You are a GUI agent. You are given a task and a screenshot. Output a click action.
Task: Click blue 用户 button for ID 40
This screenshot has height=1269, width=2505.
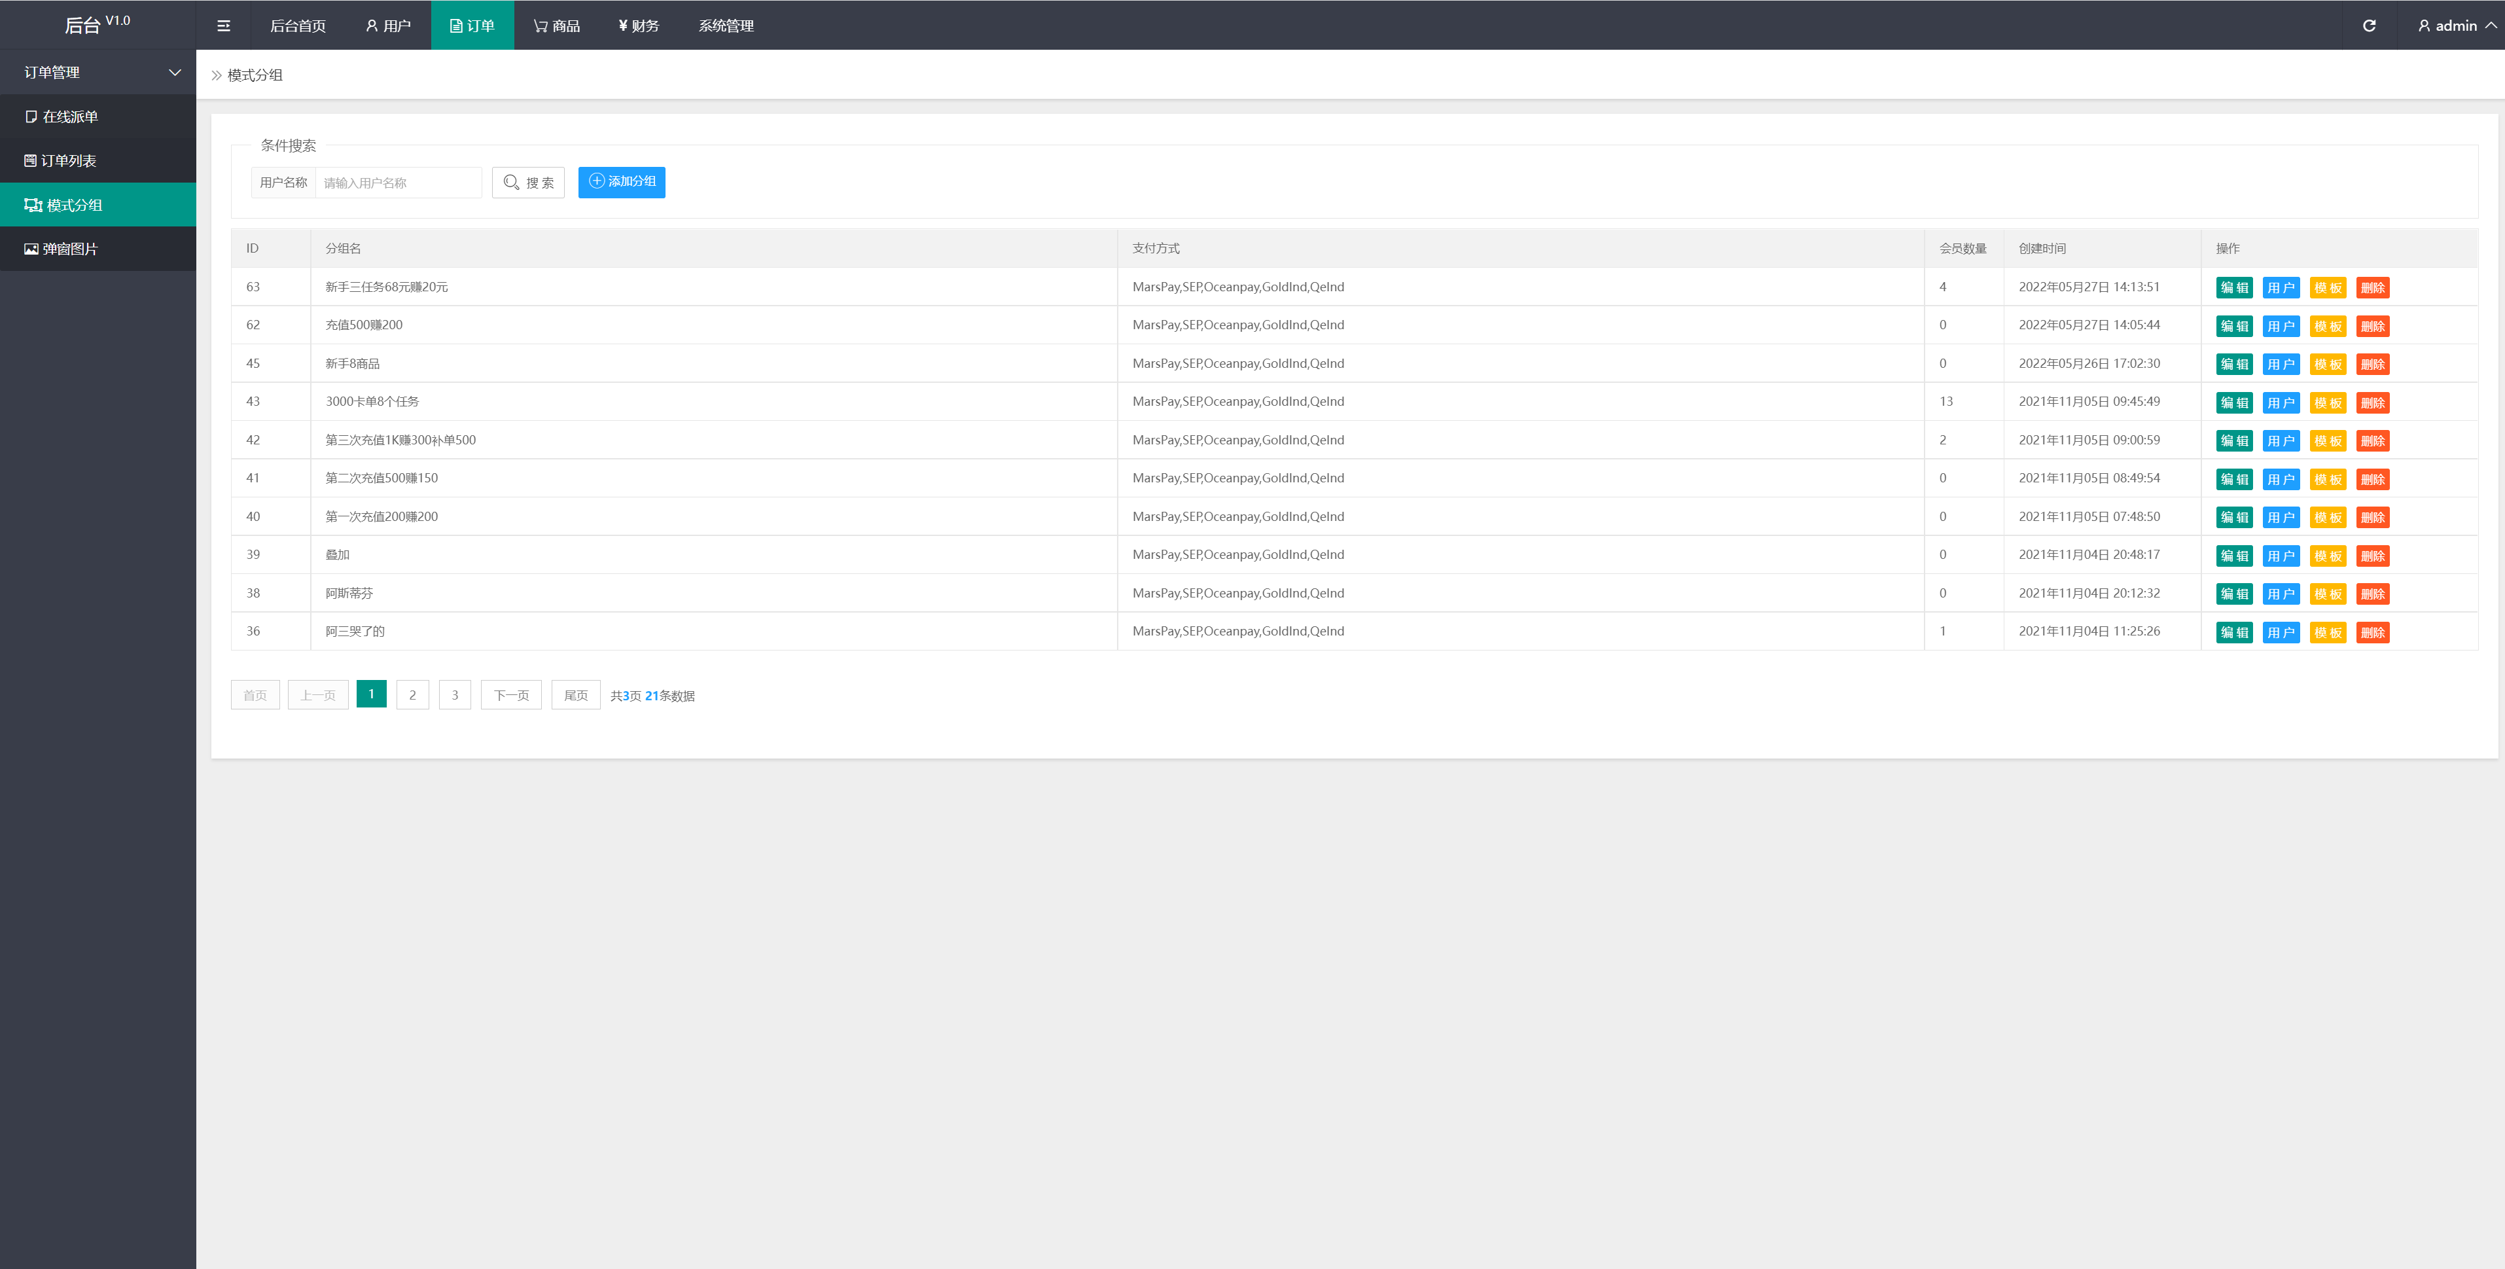2281,517
